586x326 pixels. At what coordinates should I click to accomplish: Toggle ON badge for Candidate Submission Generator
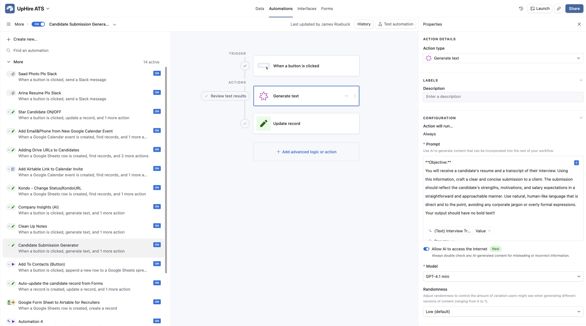(x=157, y=245)
